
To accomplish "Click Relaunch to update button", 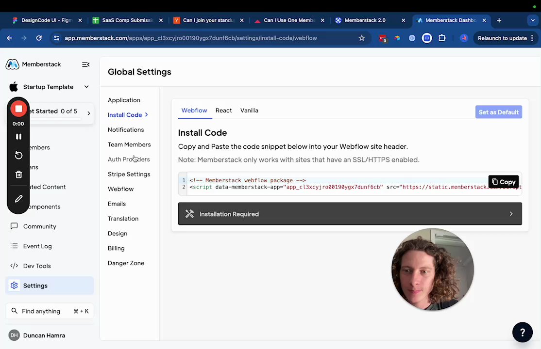I will click(502, 38).
